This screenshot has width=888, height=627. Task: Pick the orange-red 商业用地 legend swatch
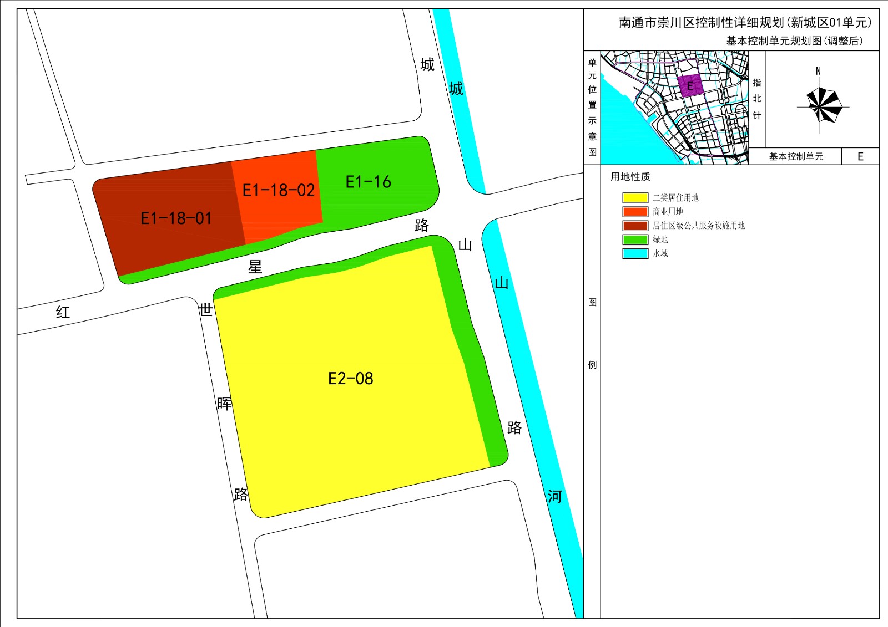(x=635, y=212)
